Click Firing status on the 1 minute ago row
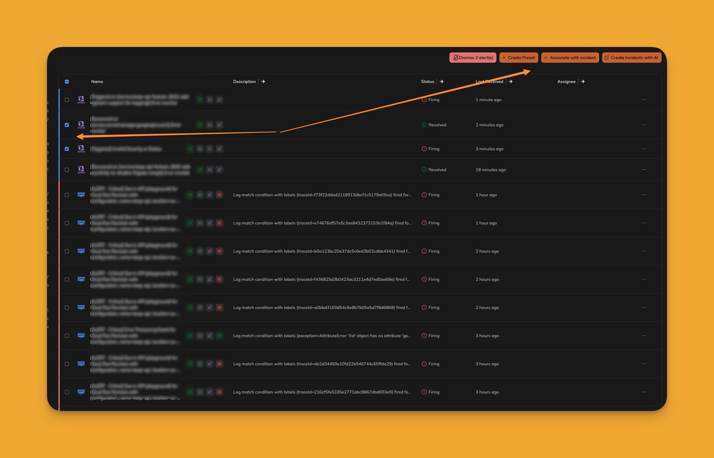This screenshot has width=714, height=458. point(431,100)
